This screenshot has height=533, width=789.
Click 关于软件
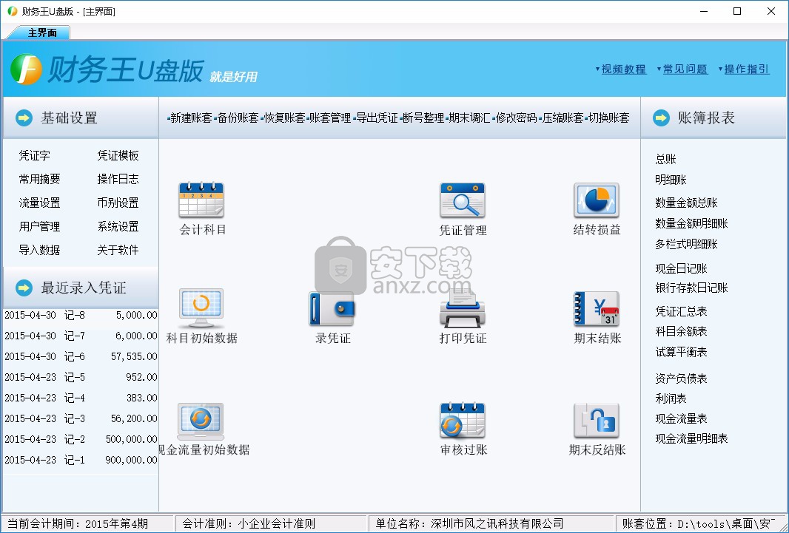[x=118, y=250]
